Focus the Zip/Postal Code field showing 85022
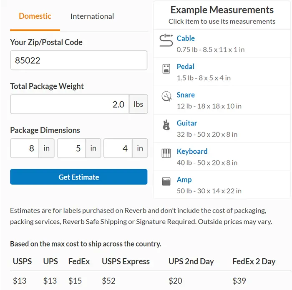 click(78, 60)
